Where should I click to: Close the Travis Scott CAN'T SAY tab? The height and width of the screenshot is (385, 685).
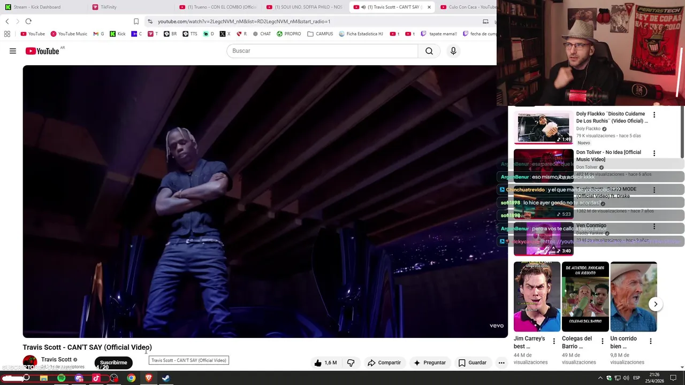click(x=429, y=7)
